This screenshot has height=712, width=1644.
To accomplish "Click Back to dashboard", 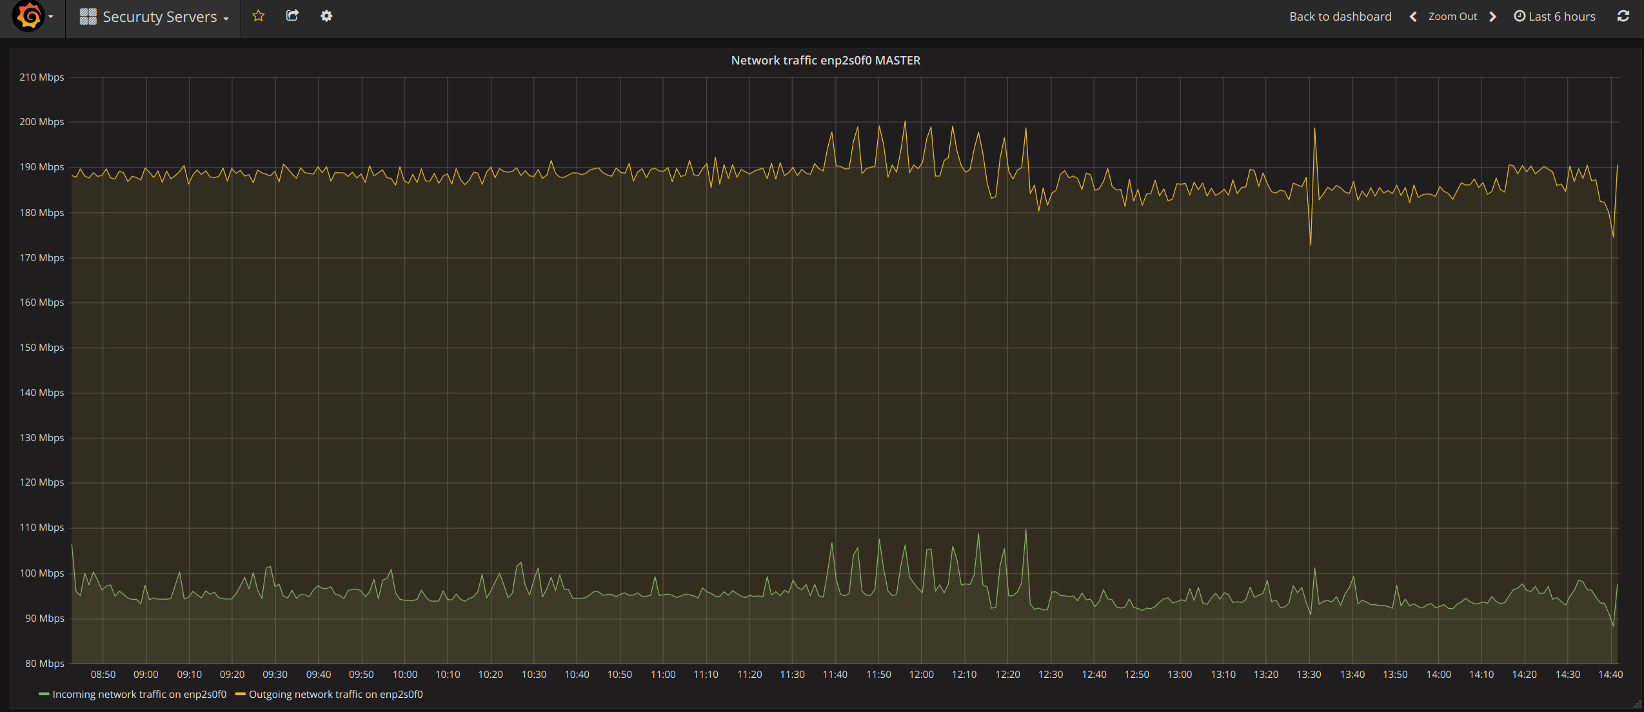I will click(1340, 17).
